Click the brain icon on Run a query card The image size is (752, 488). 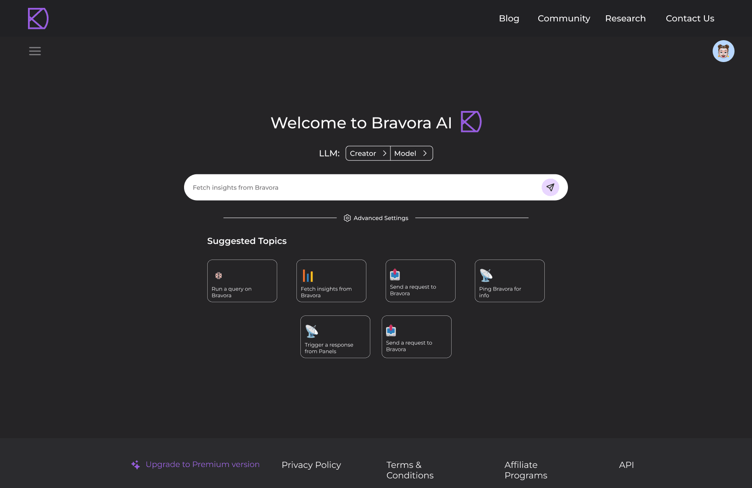pyautogui.click(x=219, y=276)
